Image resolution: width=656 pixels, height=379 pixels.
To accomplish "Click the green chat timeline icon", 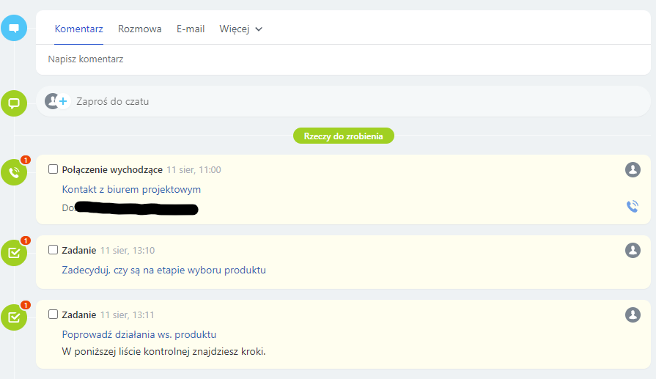I will (x=14, y=103).
